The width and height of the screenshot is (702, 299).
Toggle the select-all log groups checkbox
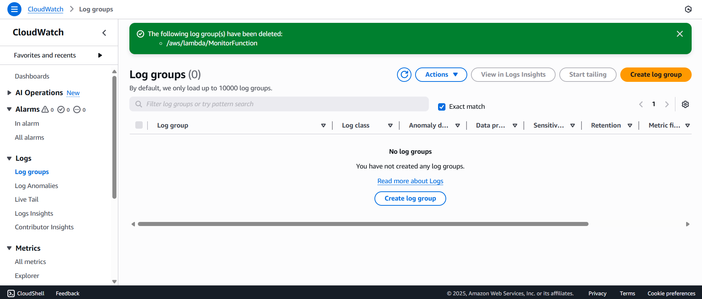[139, 125]
